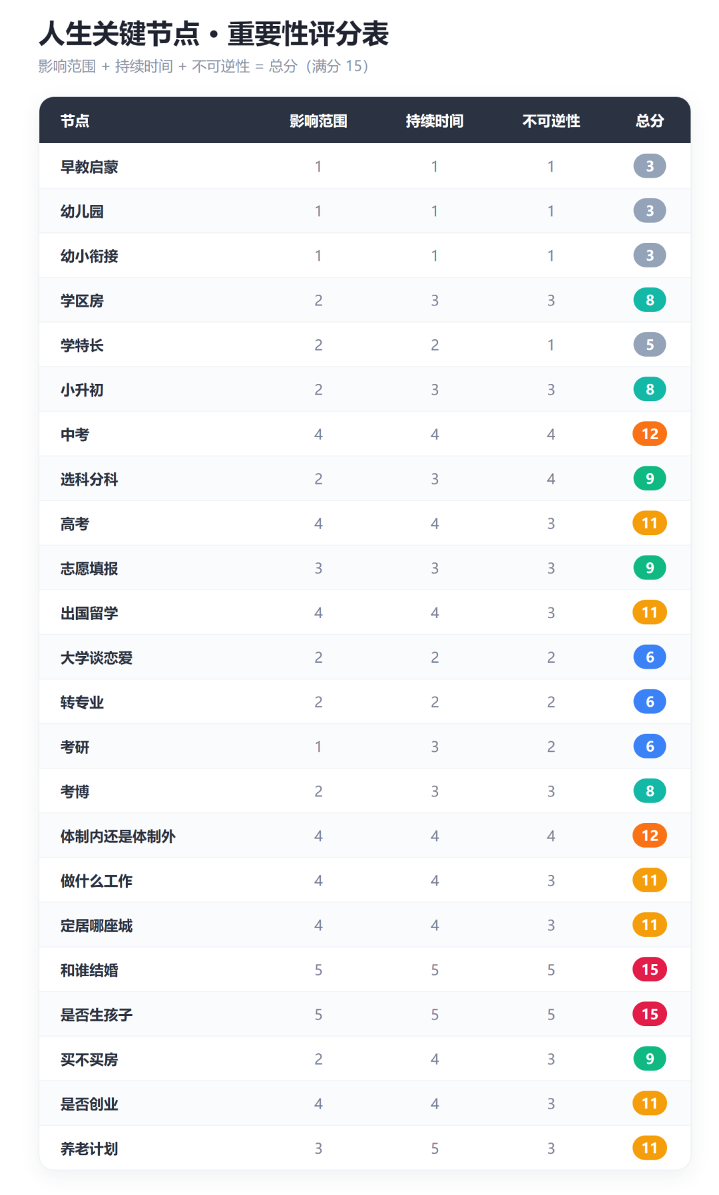The image size is (719, 1195).
Task: Select the 买不买房 row label
Action: (89, 1059)
